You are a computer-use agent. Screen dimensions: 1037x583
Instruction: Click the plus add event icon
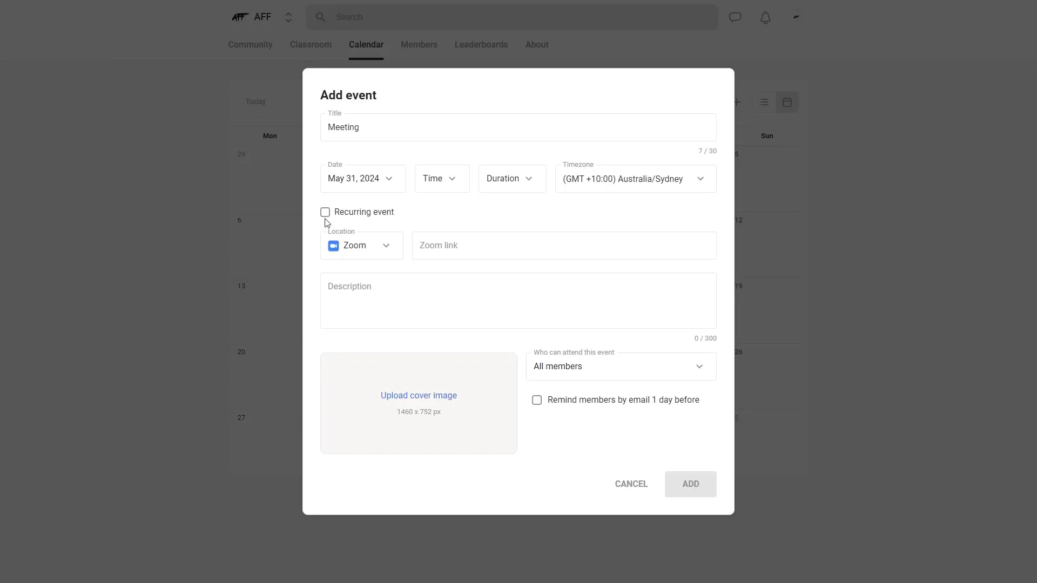[x=737, y=102]
